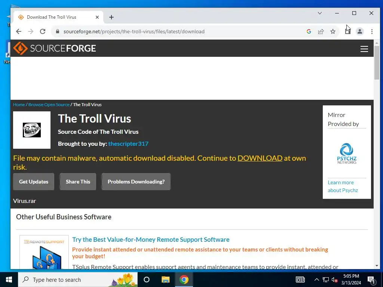Open the Chrome profile avatar
Image resolution: width=383 pixels, height=287 pixels.
pos(360,31)
